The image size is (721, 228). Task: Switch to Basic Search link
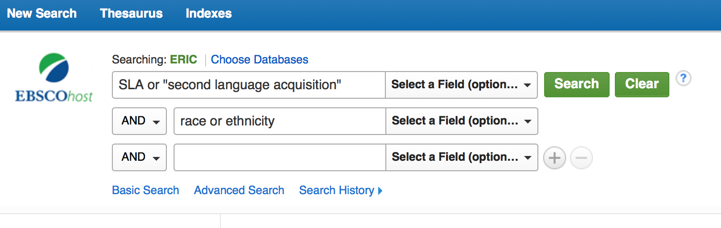point(145,190)
